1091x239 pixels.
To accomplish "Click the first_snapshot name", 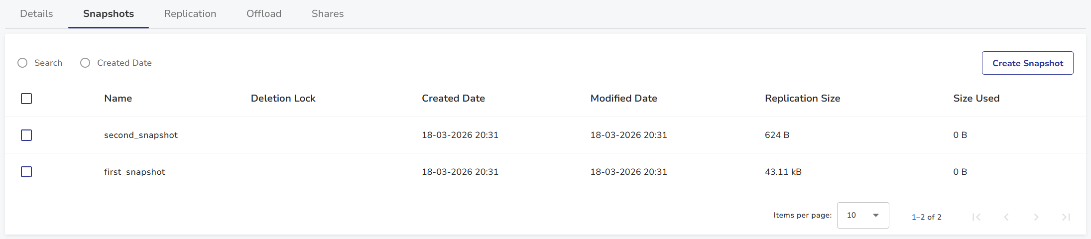I will (x=134, y=172).
